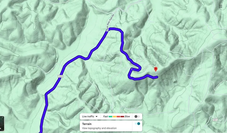
Task: Open the Google apps grid
Action: 220,6
